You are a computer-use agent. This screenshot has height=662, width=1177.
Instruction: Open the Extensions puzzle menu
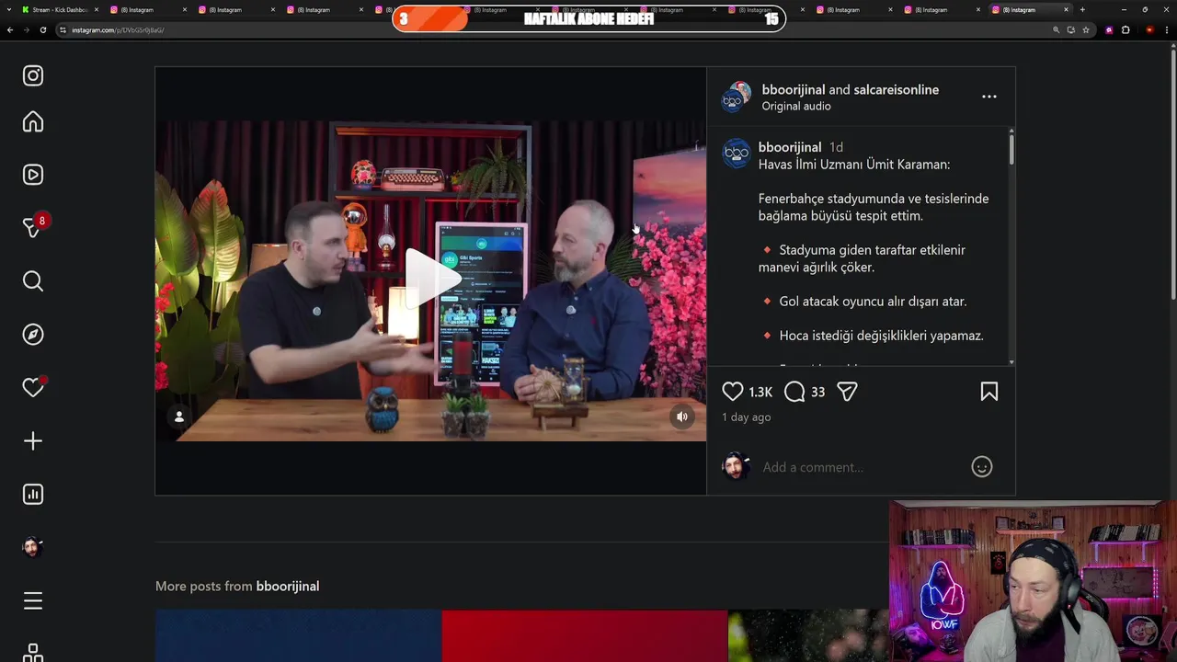click(x=1126, y=29)
